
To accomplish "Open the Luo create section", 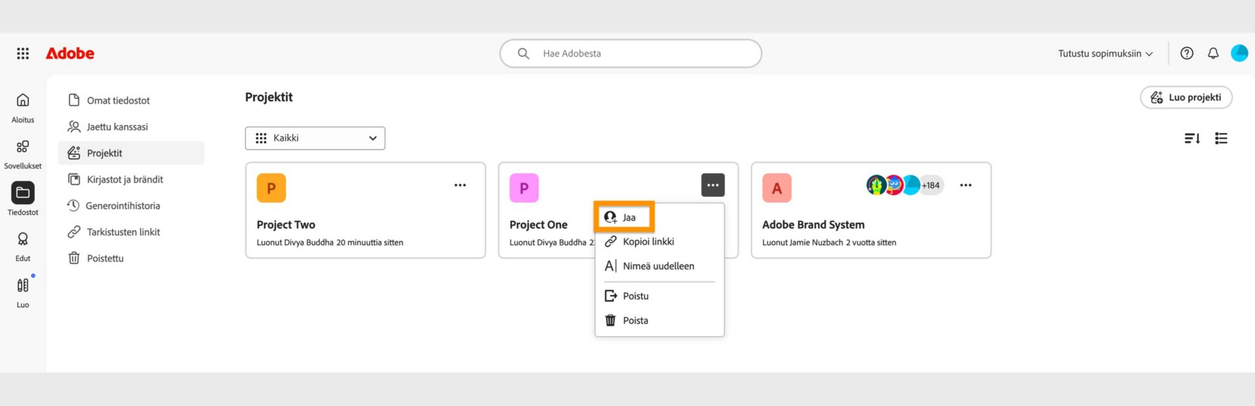I will click(x=23, y=293).
